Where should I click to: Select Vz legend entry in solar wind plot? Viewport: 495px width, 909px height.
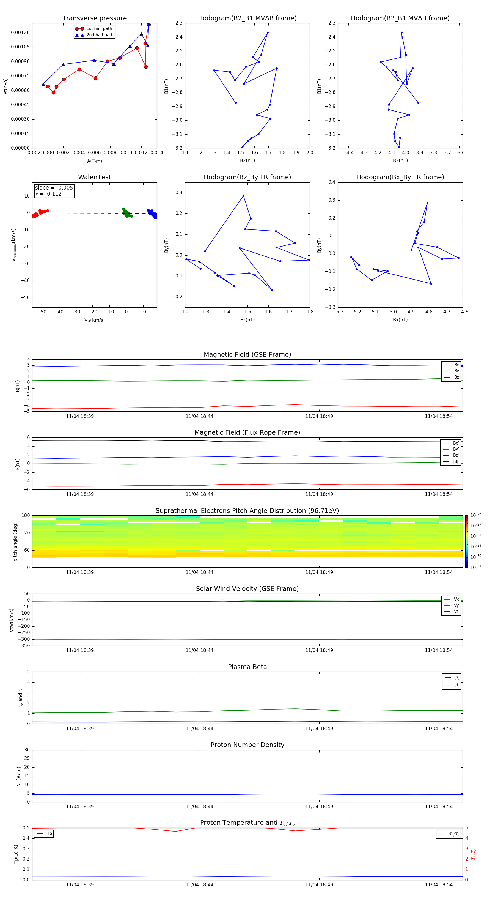pyautogui.click(x=451, y=612)
